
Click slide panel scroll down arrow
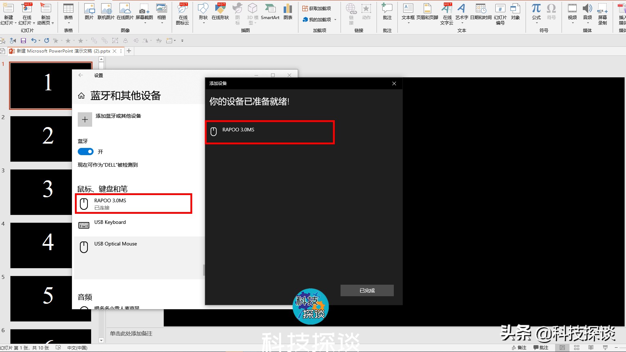pyautogui.click(x=101, y=340)
